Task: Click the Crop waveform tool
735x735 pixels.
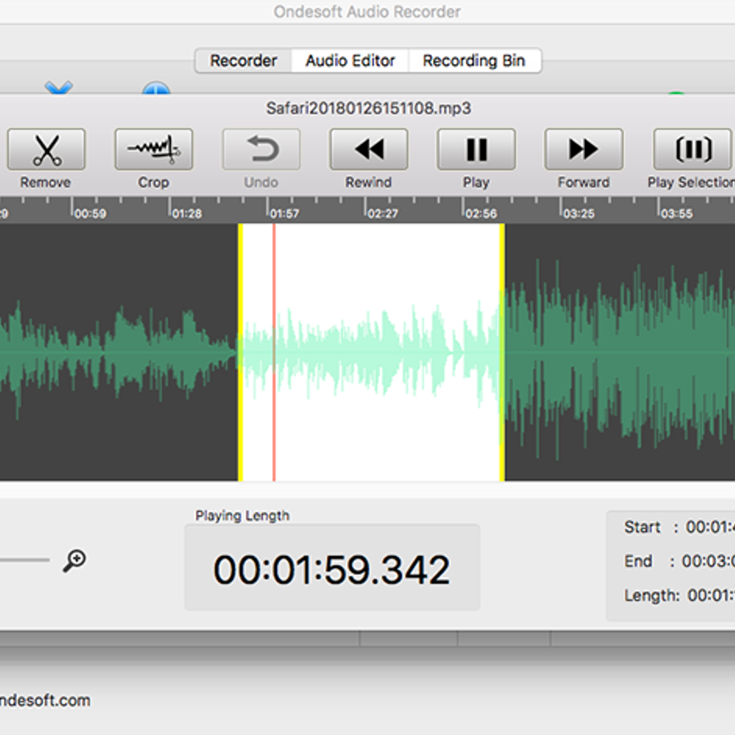Action: 153,150
